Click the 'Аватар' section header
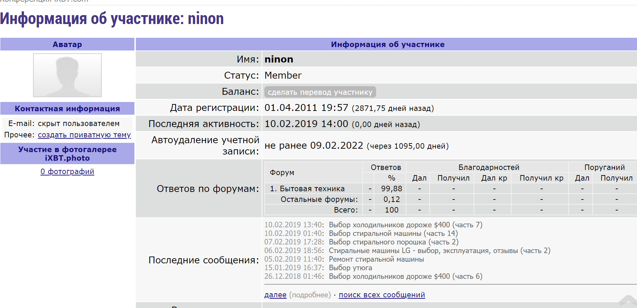The image size is (637, 308). pos(67,44)
